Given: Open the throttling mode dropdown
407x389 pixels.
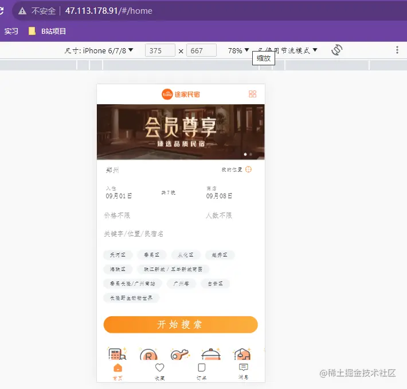Looking at the screenshot, I should pos(288,50).
